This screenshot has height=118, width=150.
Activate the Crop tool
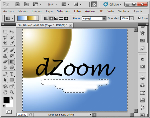pyautogui.click(x=5, y=43)
